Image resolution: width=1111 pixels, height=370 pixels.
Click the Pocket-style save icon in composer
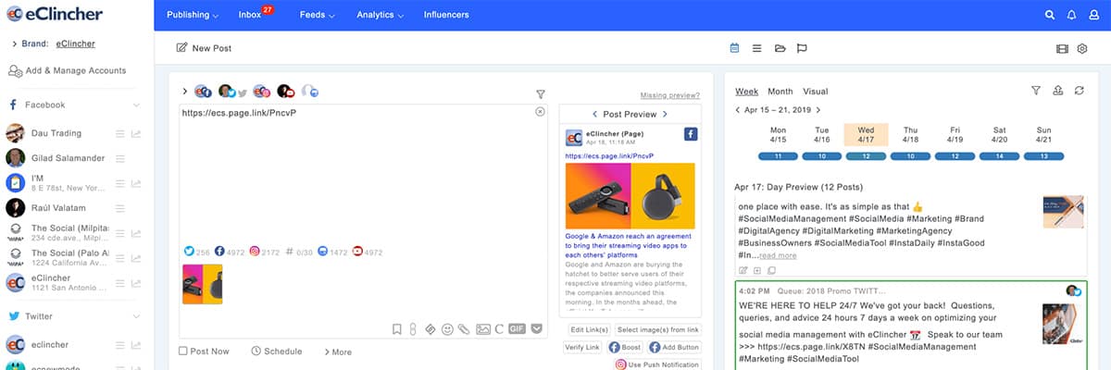pyautogui.click(x=536, y=328)
